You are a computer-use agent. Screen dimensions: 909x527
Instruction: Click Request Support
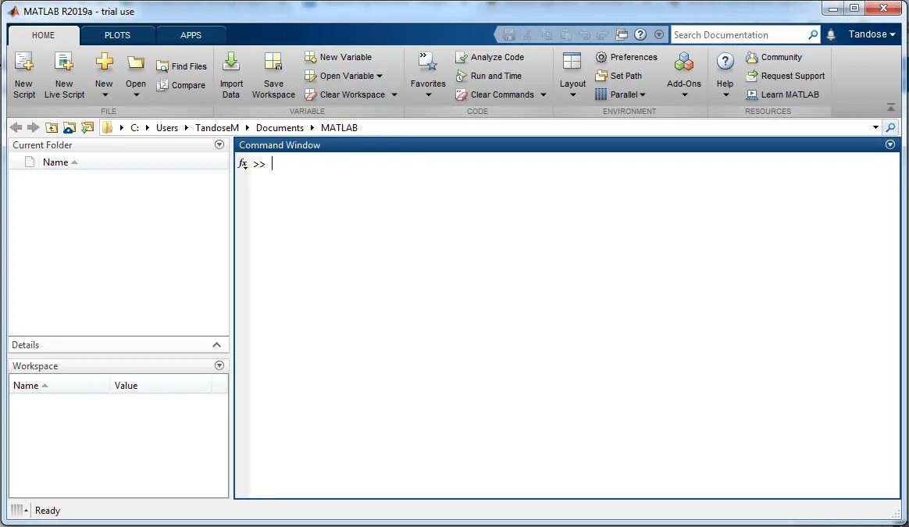point(786,76)
